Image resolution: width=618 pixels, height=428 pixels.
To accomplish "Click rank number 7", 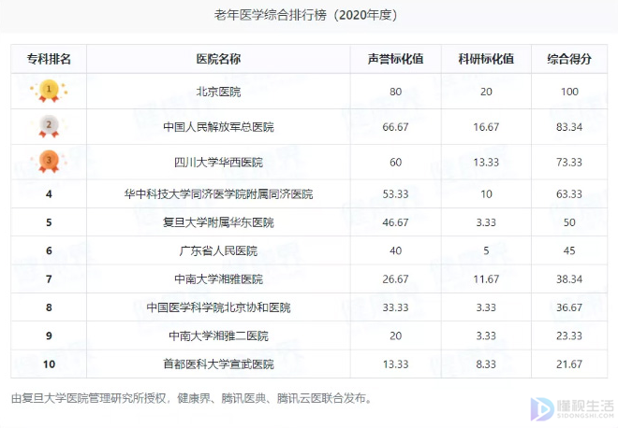I will click(49, 278).
